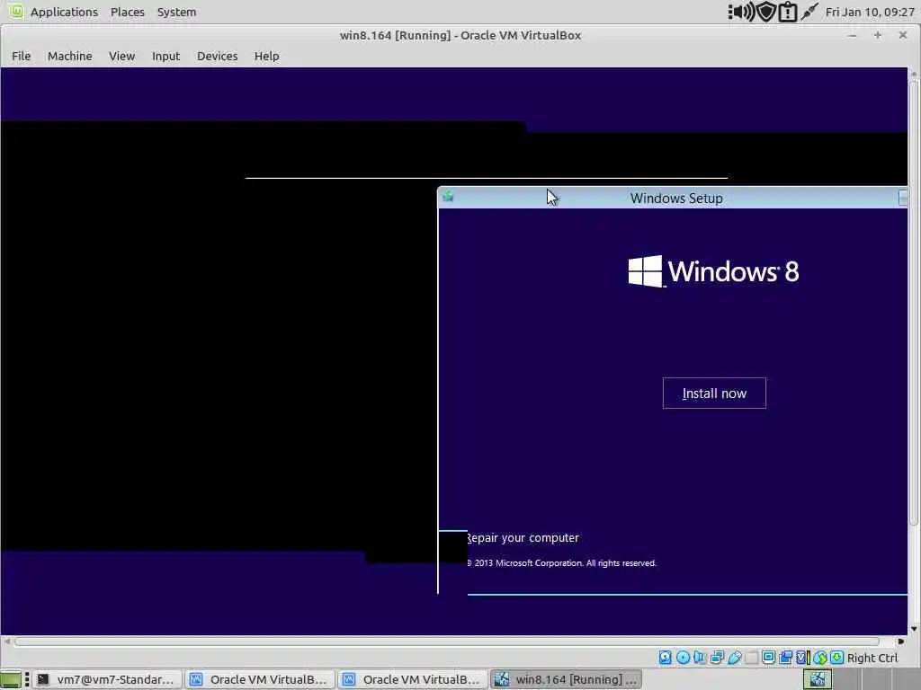Screen dimensions: 921x690
Task: Open the Places menu
Action: click(x=128, y=12)
